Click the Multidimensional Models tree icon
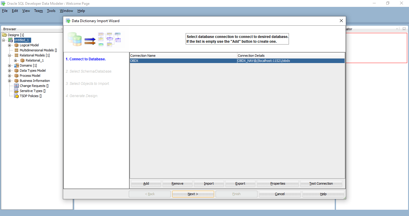Viewport: 409px width, 216px height. point(16,50)
